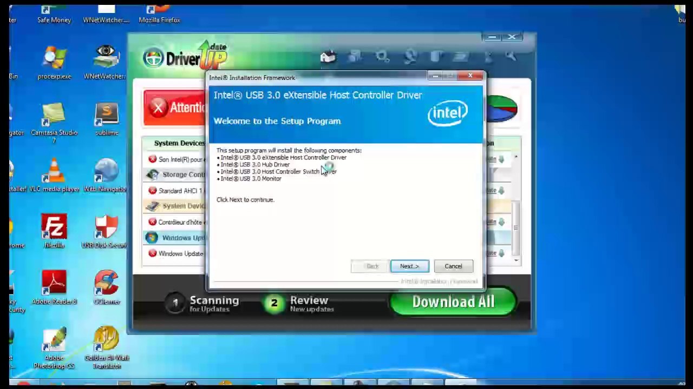
Task: Launch Adobe Reader 8 from the desktop
Action: (54, 288)
